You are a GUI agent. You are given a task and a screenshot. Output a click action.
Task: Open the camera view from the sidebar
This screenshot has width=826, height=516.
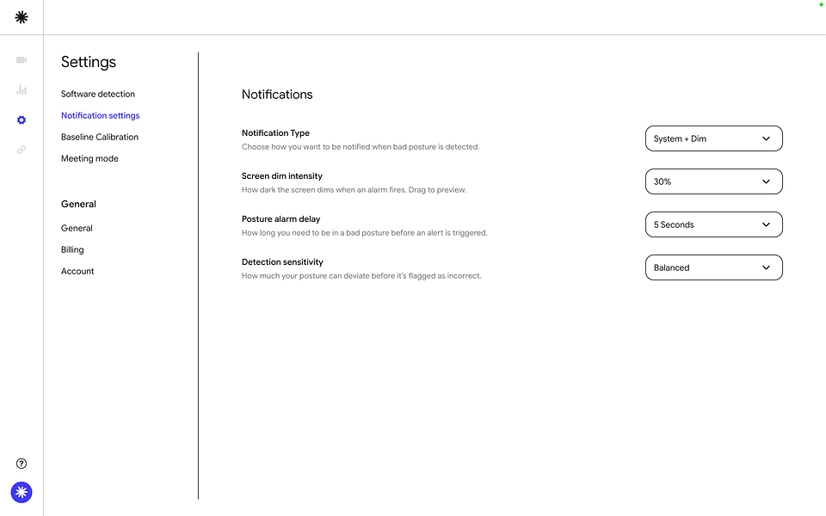click(21, 60)
